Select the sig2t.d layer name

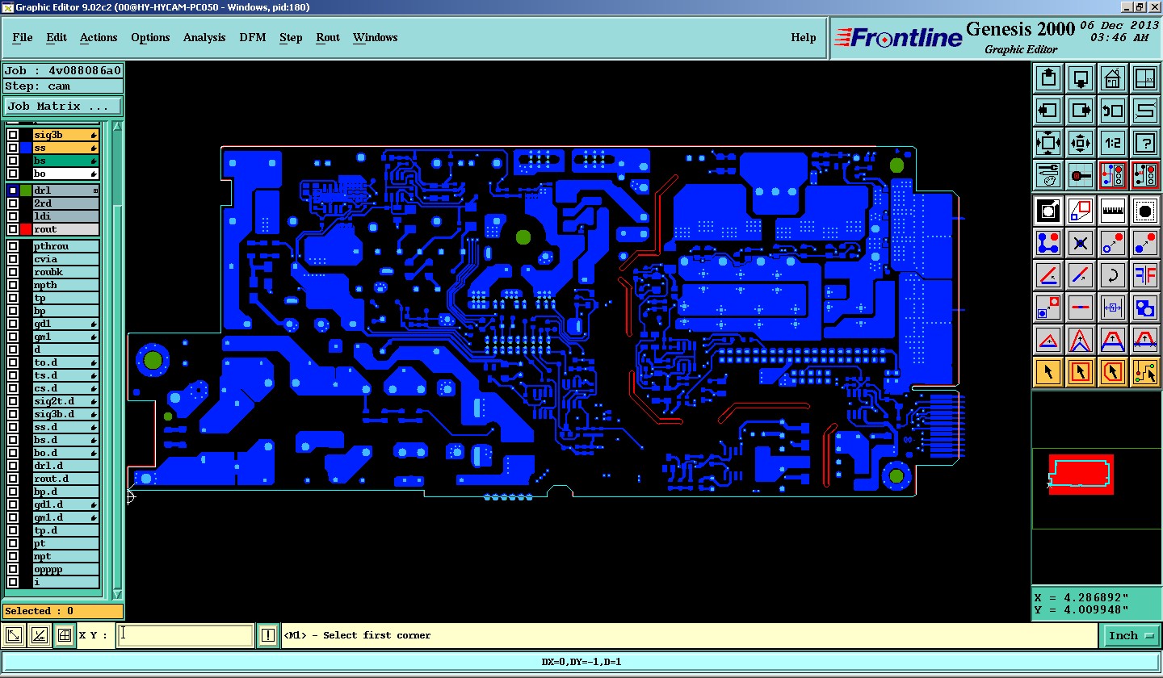65,401
